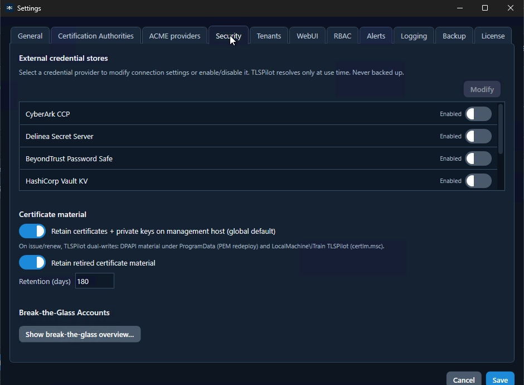Image resolution: width=524 pixels, height=385 pixels.
Task: Click the Retention days input field
Action: pyautogui.click(x=95, y=281)
